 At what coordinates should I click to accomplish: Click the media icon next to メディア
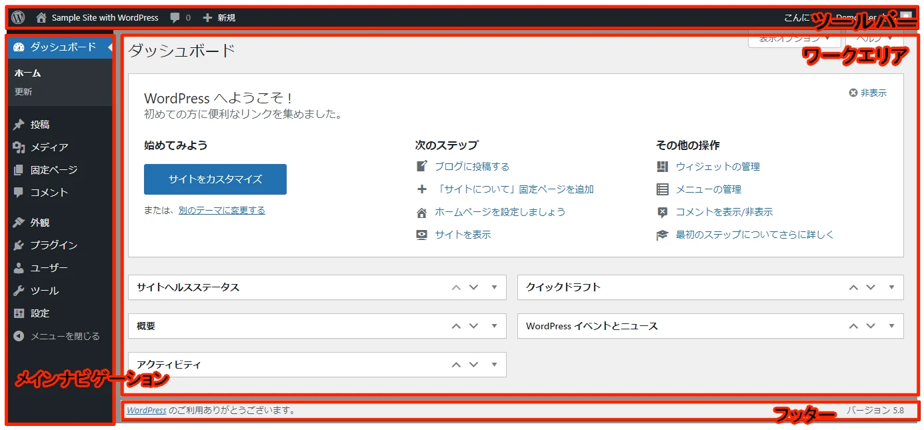pyautogui.click(x=19, y=147)
